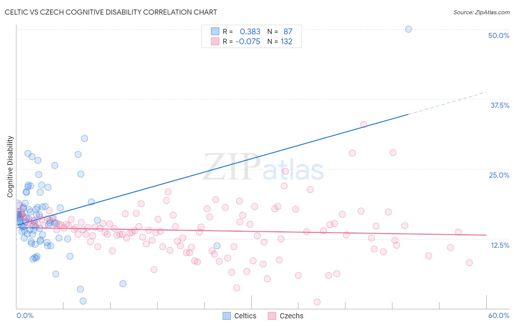Click the 25.0% y-axis tick label
The height and width of the screenshot is (326, 514).
point(499,175)
